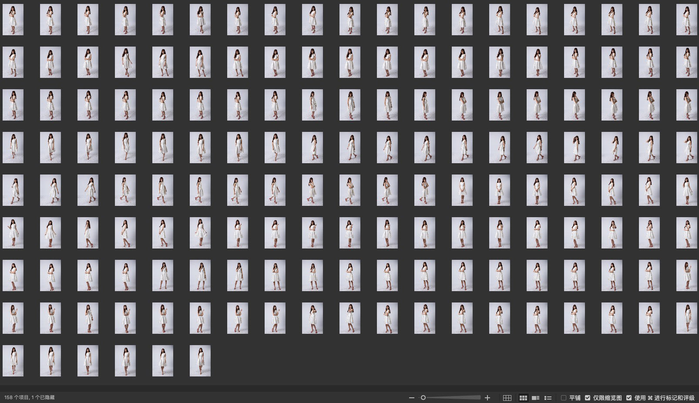
Task: Switch to thumbnail with details view icon
Action: point(536,398)
